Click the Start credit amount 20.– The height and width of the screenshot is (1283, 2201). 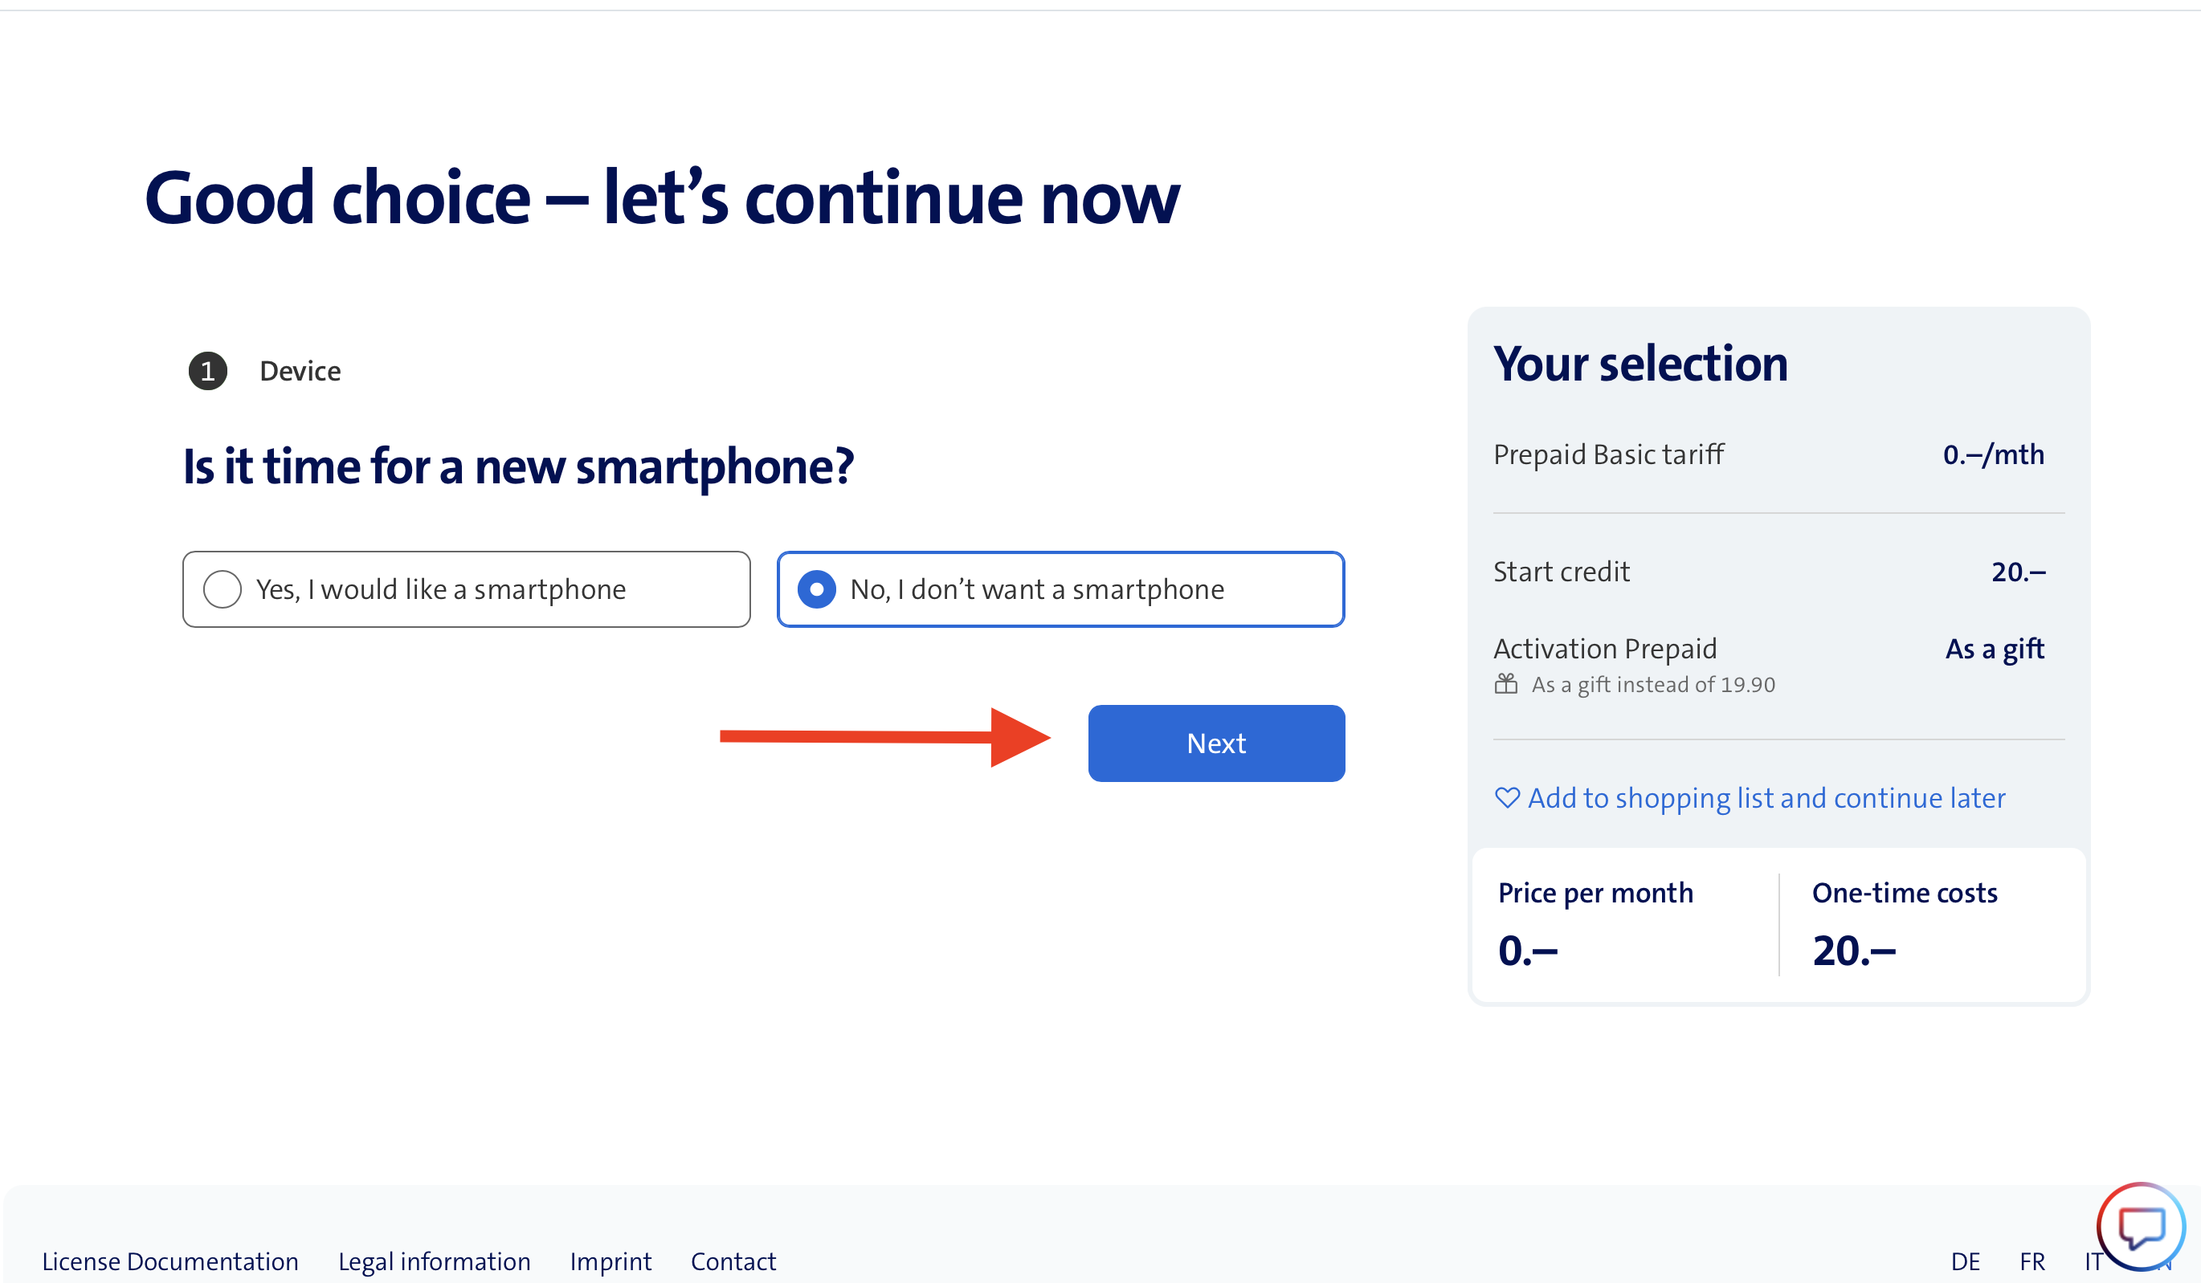click(2018, 572)
